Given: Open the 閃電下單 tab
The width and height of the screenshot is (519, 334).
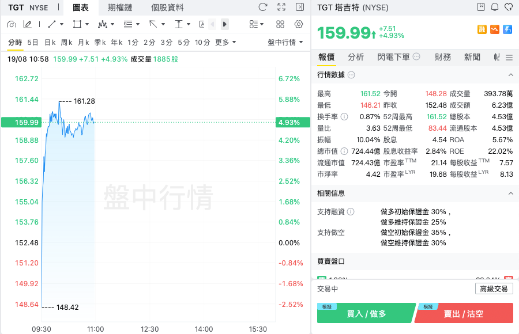Looking at the screenshot, I should [393, 57].
